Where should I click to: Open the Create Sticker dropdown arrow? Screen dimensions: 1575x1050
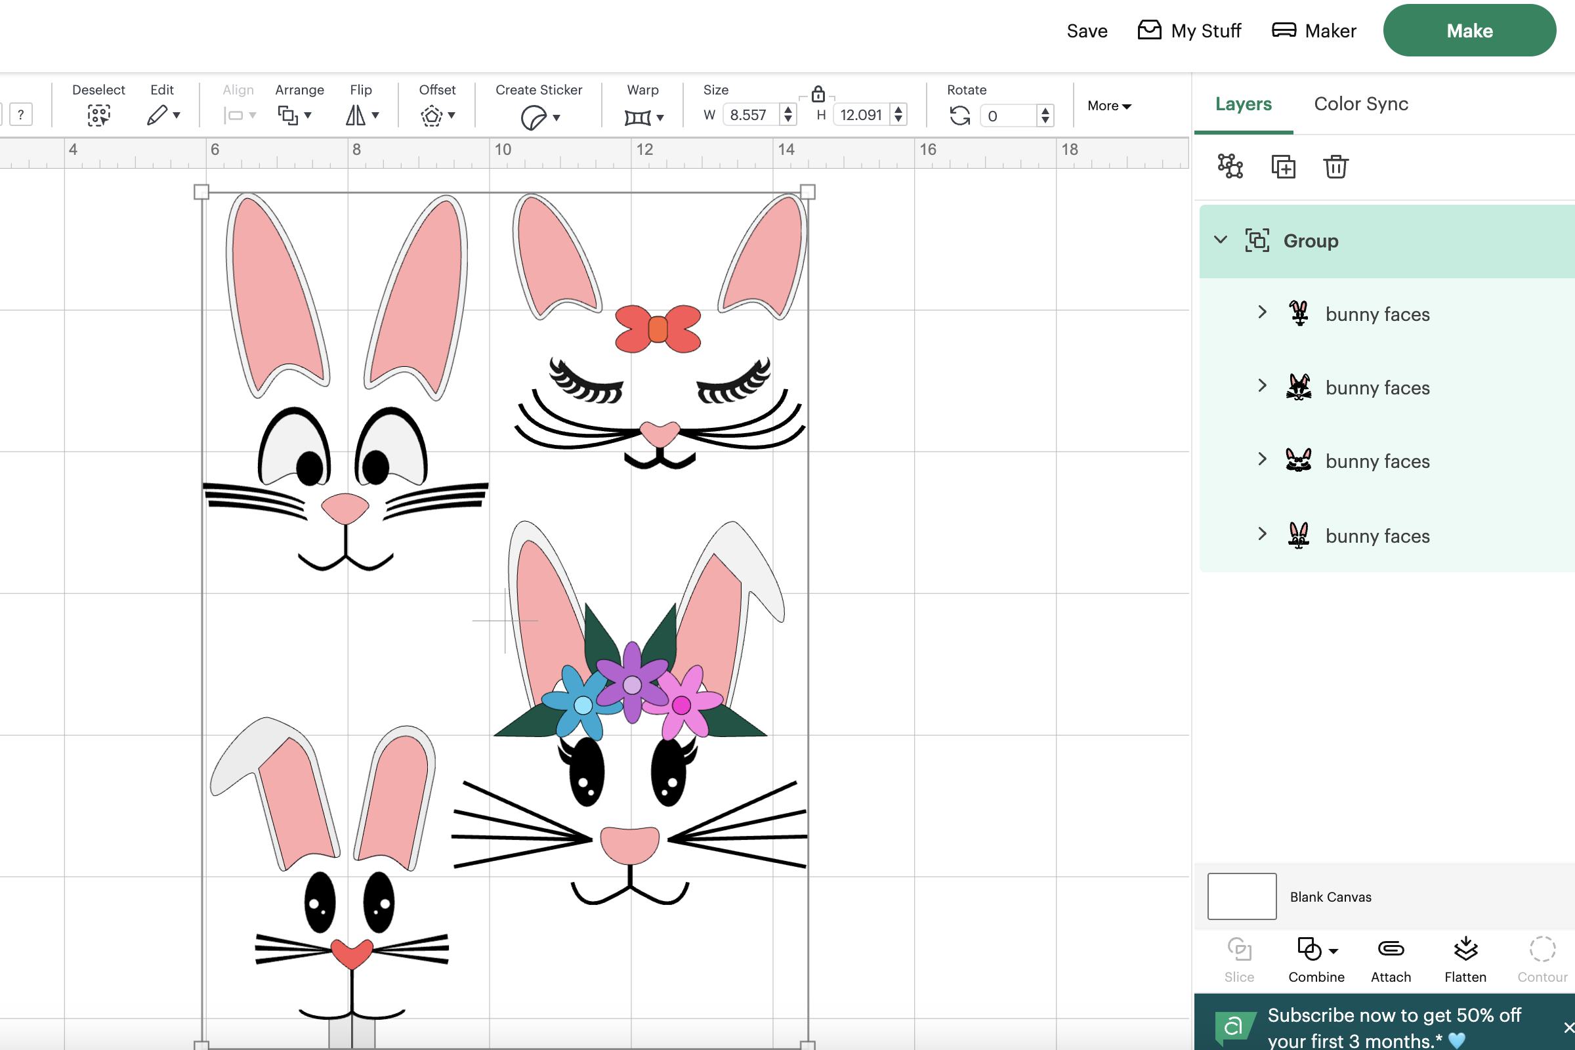(x=557, y=119)
